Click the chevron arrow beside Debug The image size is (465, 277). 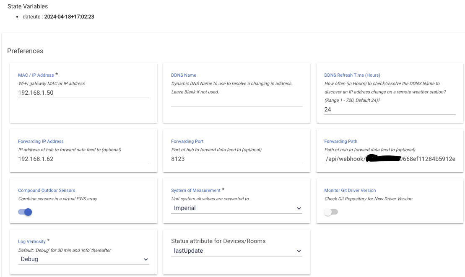(145, 259)
